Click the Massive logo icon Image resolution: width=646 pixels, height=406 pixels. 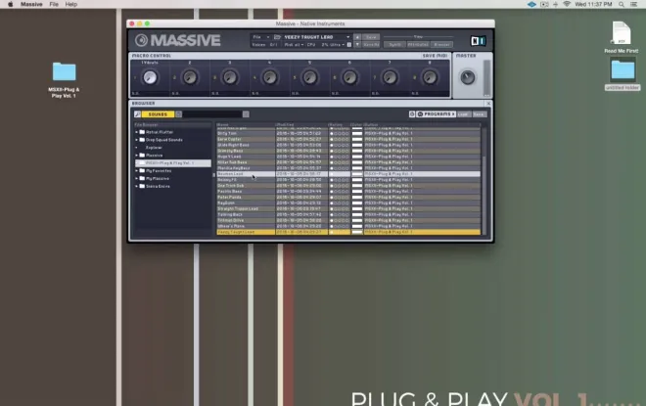141,40
